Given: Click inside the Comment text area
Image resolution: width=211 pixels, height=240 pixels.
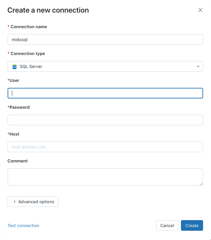Looking at the screenshot, I should (105, 177).
